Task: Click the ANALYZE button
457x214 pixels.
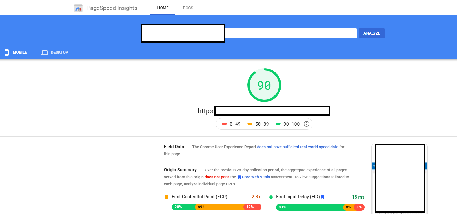Action: point(372,33)
